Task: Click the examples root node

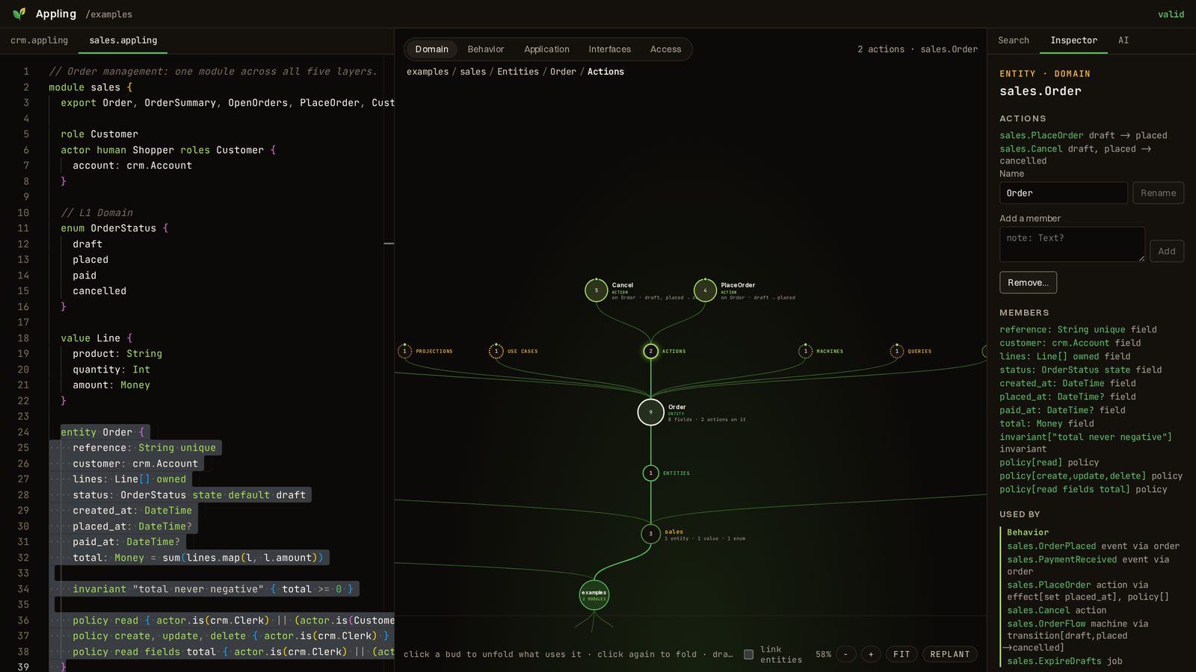Action: click(594, 595)
